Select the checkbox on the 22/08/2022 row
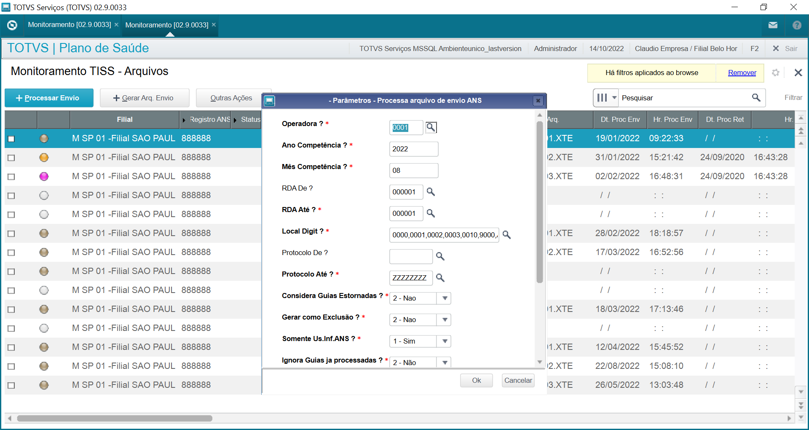This screenshot has width=809, height=430. [x=11, y=366]
